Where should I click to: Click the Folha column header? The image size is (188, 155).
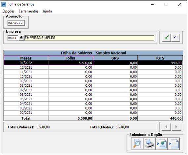click(x=70, y=58)
